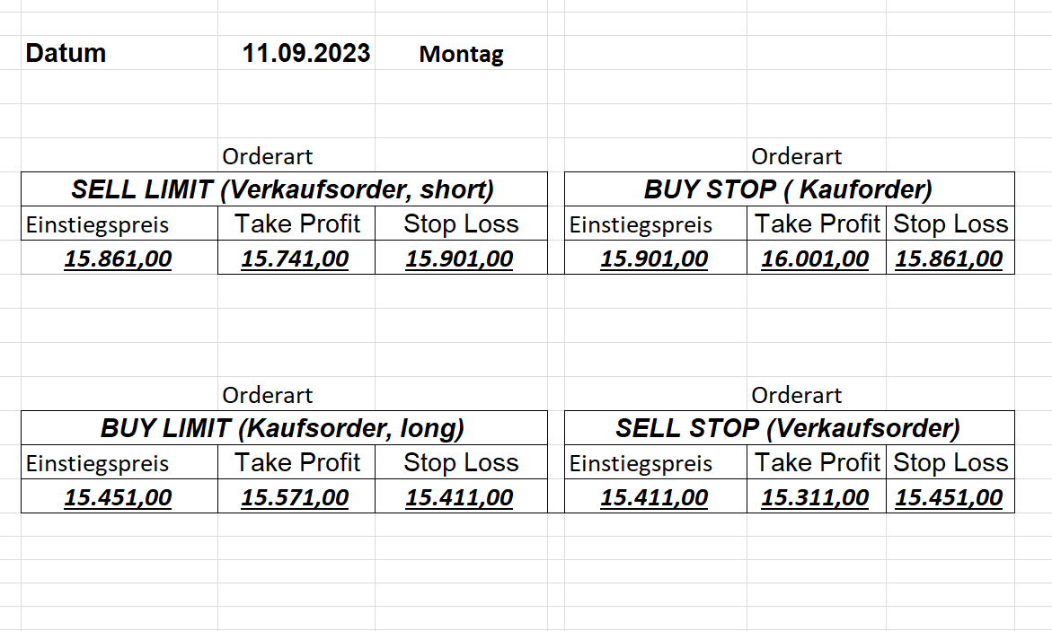Select SELL LIMIT take profit value 15.741,00
This screenshot has width=1052, height=631.
click(295, 259)
